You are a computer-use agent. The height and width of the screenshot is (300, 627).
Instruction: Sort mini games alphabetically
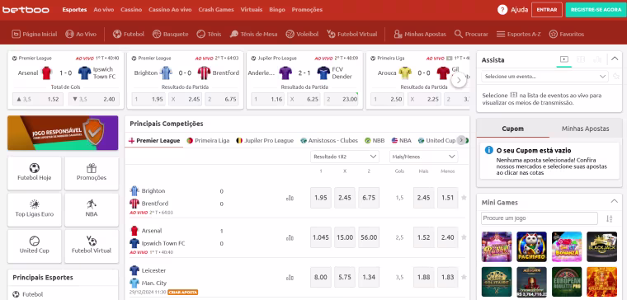(x=609, y=218)
